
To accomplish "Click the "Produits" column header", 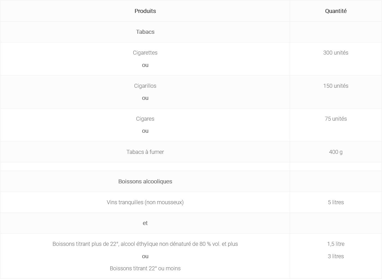I will (x=145, y=11).
